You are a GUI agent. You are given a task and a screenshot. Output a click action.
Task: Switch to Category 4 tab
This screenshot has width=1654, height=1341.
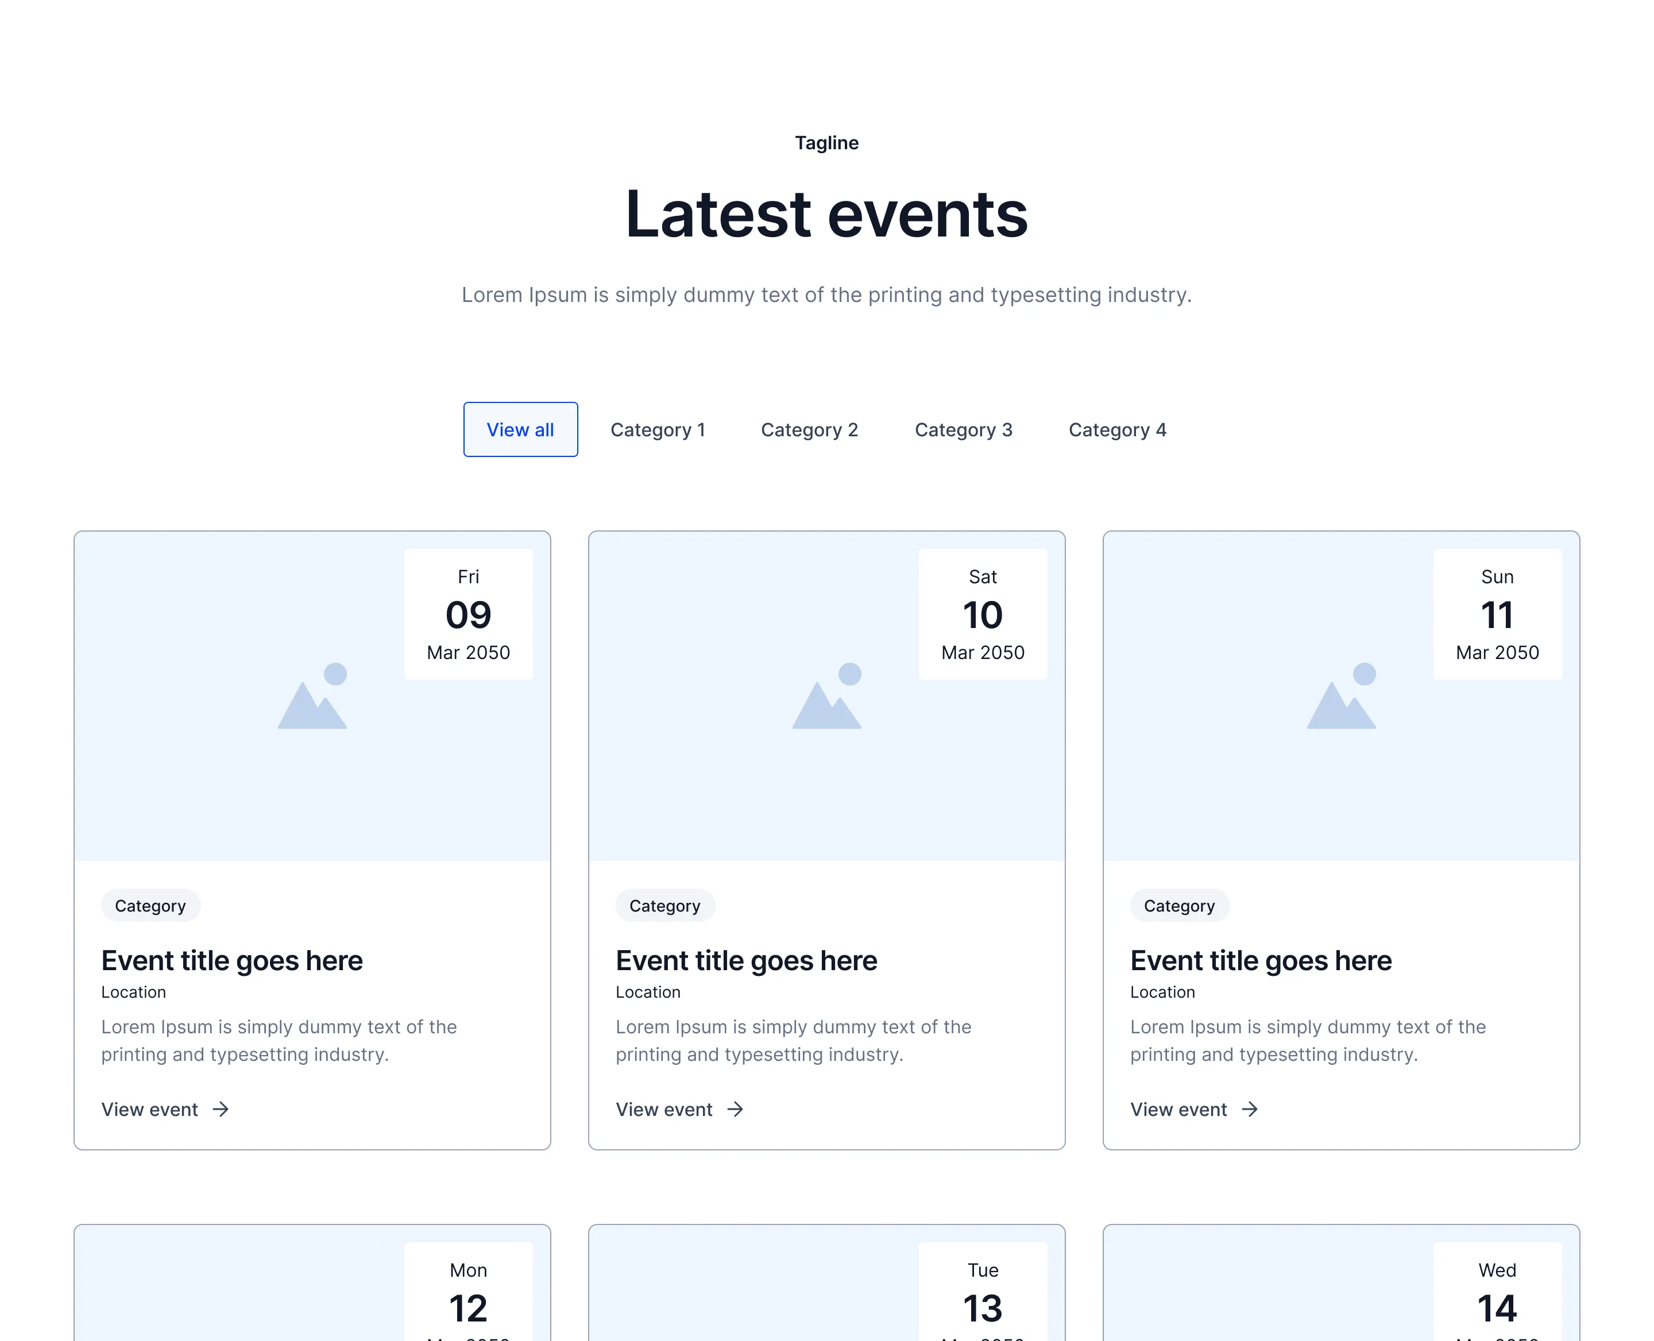1117,429
